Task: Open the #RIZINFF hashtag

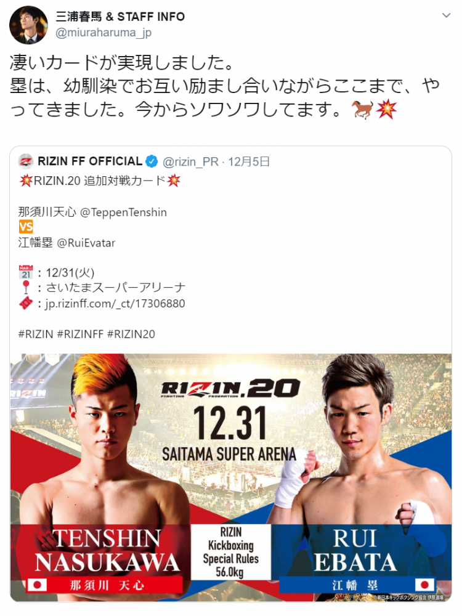Action: point(80,334)
